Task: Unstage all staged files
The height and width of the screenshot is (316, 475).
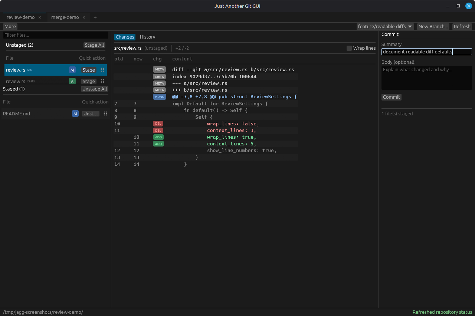Action: 95,89
